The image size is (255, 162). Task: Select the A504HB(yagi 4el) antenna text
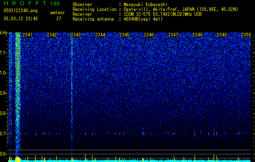pyautogui.click(x=143, y=19)
